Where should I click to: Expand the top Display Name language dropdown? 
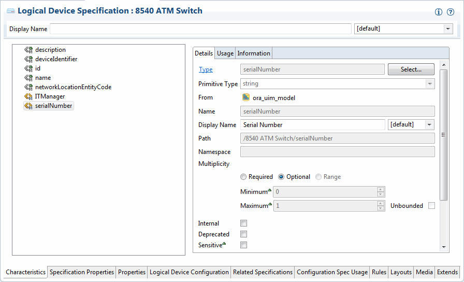(448, 29)
